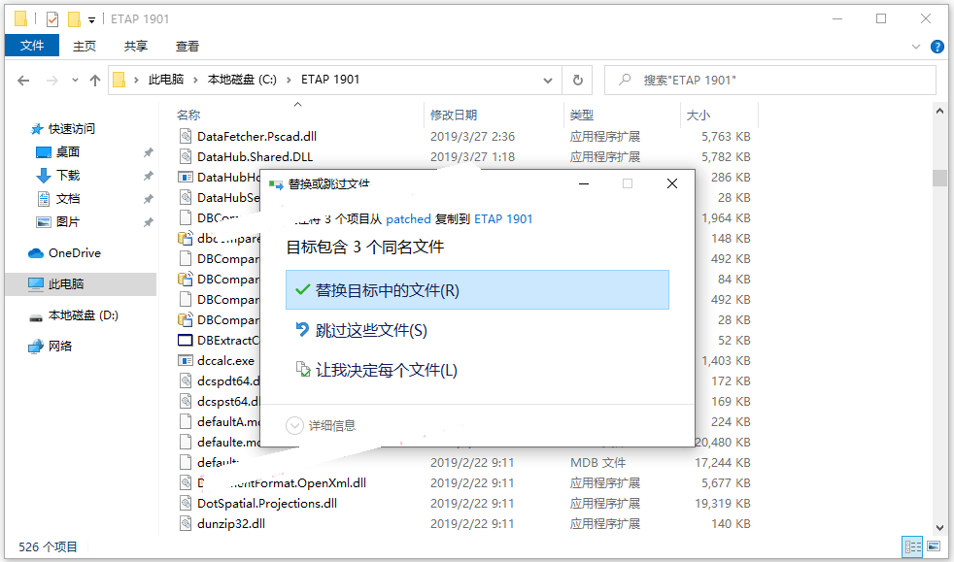Click the ETAP 1901 link in the dialog
This screenshot has height=562, width=954.
click(503, 218)
